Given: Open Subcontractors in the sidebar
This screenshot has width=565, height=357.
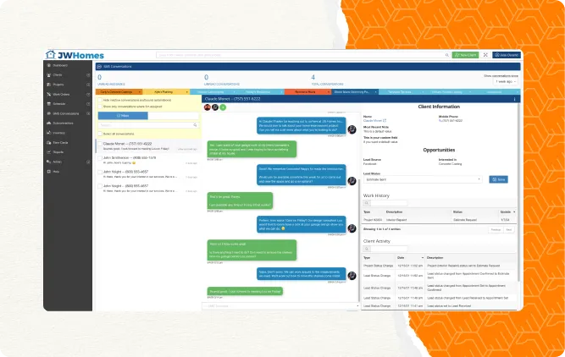Looking at the screenshot, I should [63, 123].
